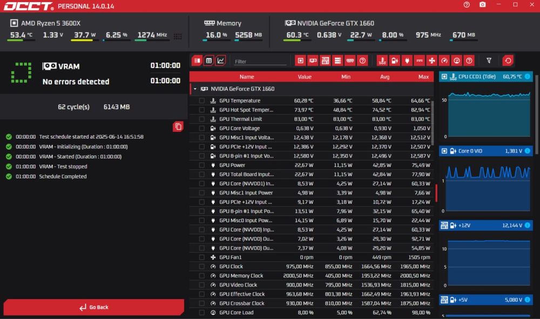Click the Go Back button
This screenshot has width=540, height=319.
click(x=93, y=307)
